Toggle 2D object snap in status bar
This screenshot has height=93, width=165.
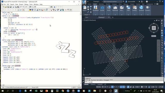(x=124, y=87)
